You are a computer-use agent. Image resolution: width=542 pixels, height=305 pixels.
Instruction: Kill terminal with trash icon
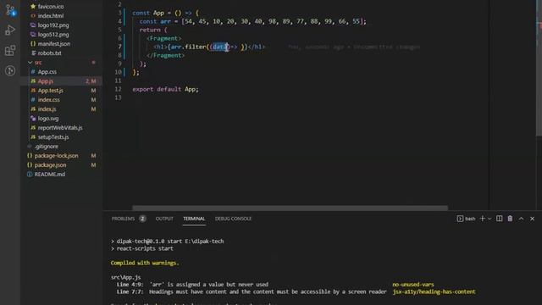point(510,219)
